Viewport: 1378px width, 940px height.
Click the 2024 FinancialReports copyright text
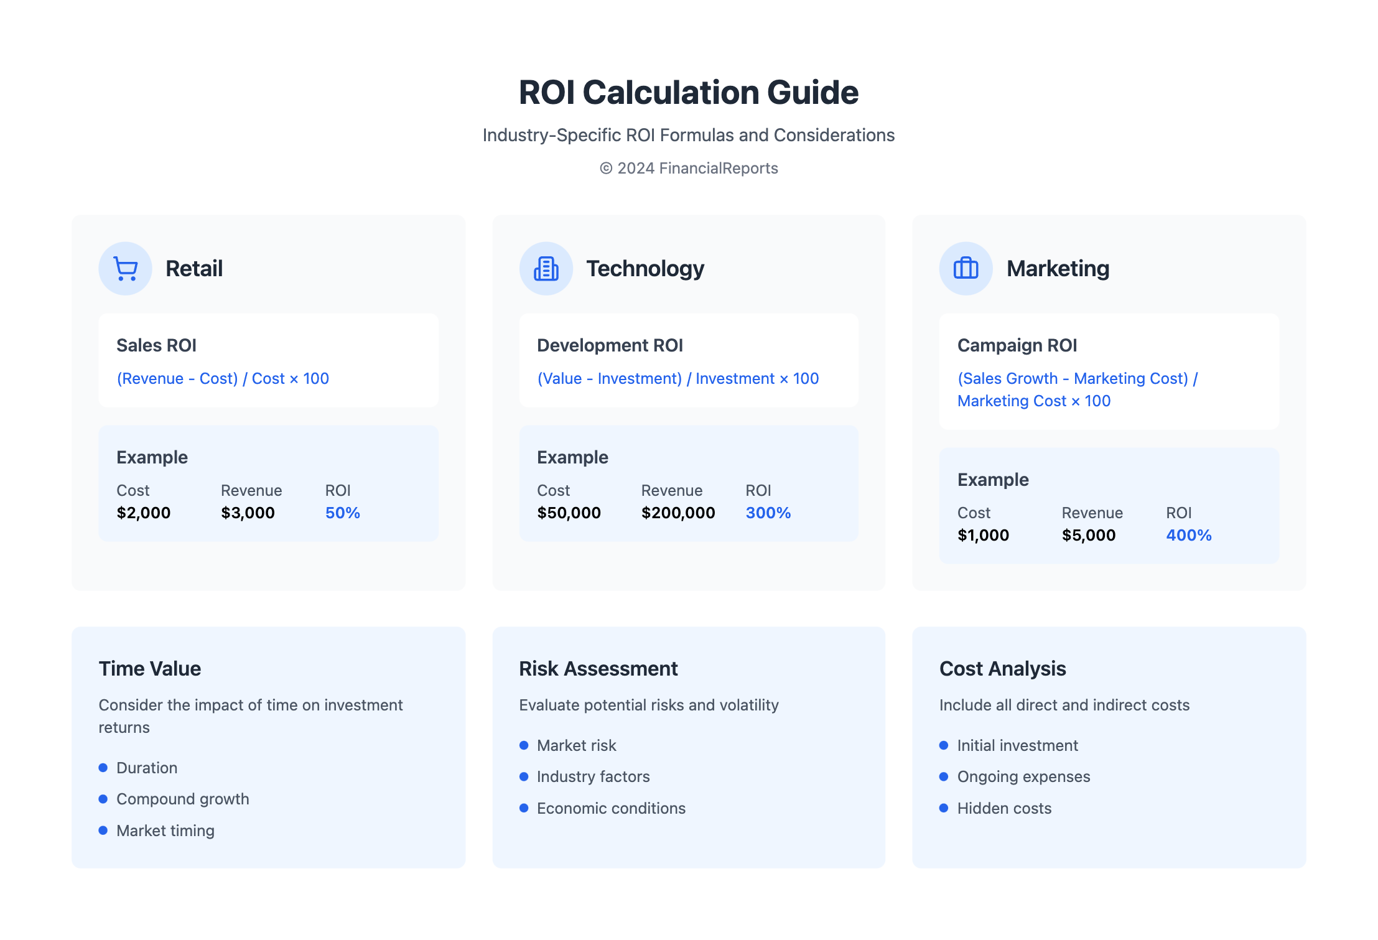[689, 168]
